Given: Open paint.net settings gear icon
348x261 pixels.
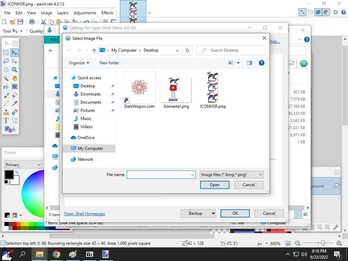Looking at the screenshot, I should [x=336, y=13].
